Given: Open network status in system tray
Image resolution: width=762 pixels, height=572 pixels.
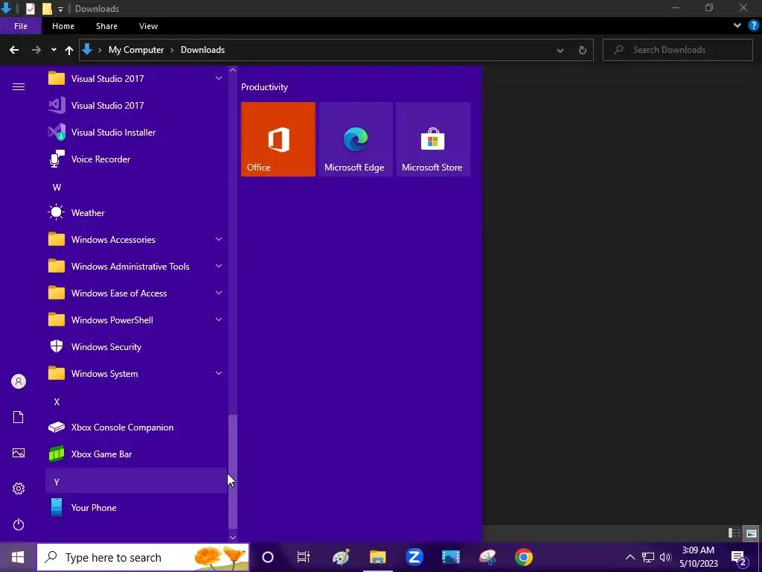Looking at the screenshot, I should (648, 557).
